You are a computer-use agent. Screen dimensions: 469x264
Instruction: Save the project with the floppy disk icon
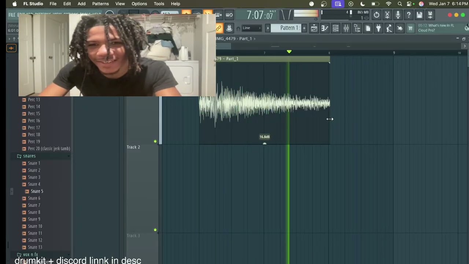tap(420, 15)
